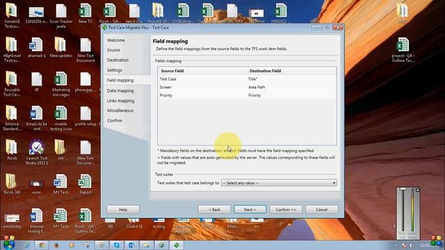Open the Ricoh 365 folder
Image resolution: width=445 pixels, height=250 pixels.
tap(12, 184)
